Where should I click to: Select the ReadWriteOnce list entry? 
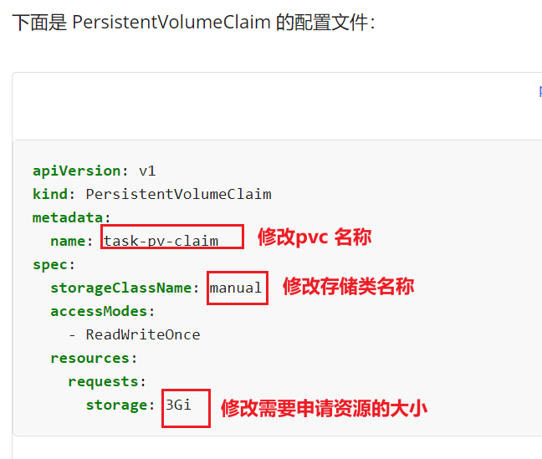click(143, 334)
